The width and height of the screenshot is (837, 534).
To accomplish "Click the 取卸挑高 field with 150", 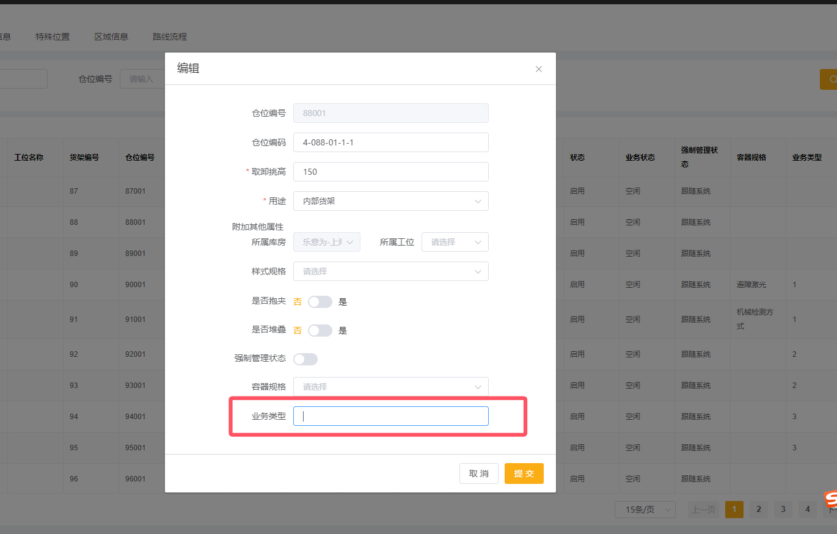I will click(x=391, y=172).
